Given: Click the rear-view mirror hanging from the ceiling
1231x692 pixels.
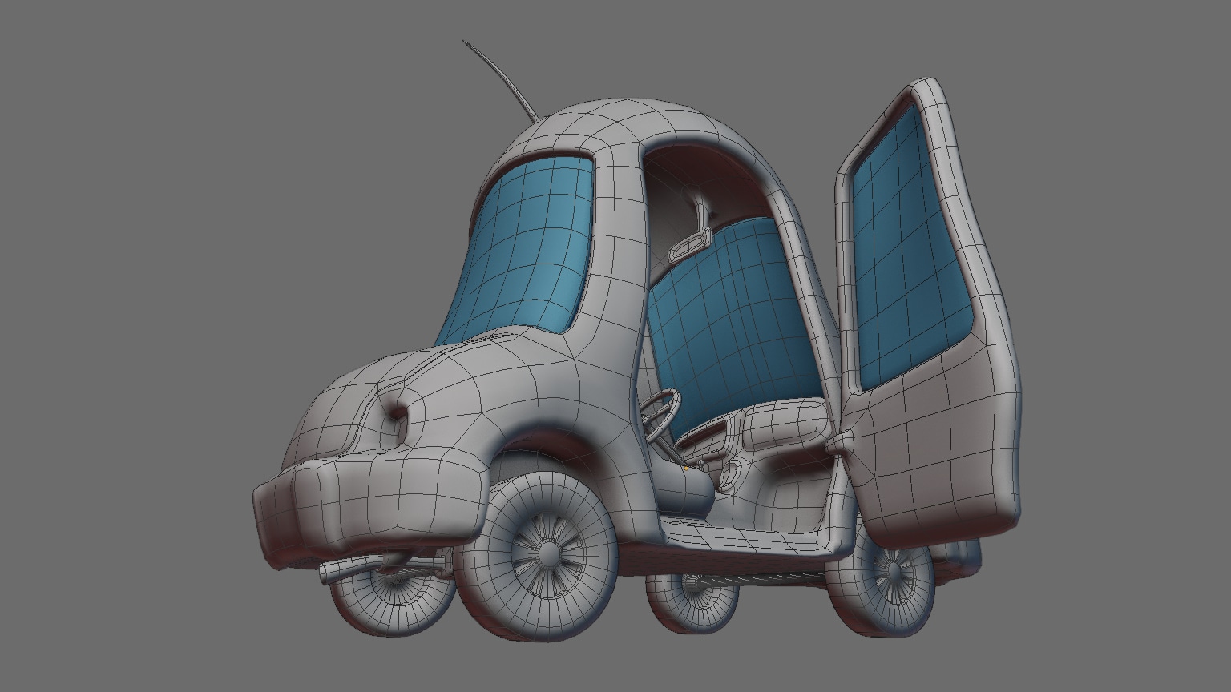Looking at the screenshot, I should pyautogui.click(x=691, y=243).
